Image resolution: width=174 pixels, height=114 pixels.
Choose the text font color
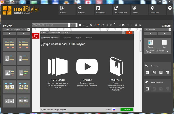click(x=95, y=25)
